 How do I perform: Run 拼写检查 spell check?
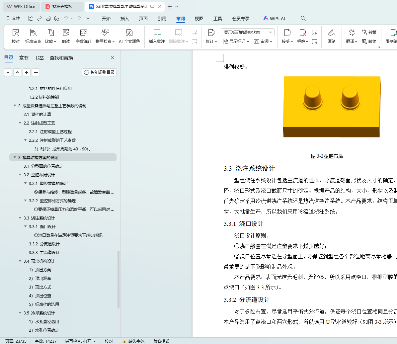[105, 36]
